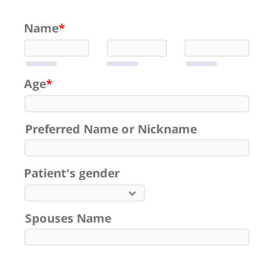
Task: Select the Preferred Name or Nickname field
Action: pos(137,148)
